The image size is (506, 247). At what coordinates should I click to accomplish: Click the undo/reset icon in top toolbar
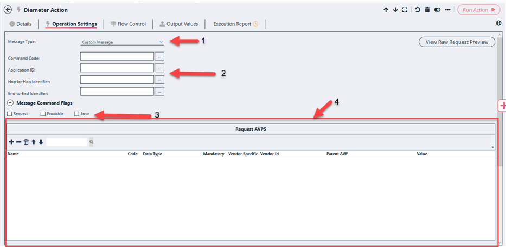coord(417,10)
